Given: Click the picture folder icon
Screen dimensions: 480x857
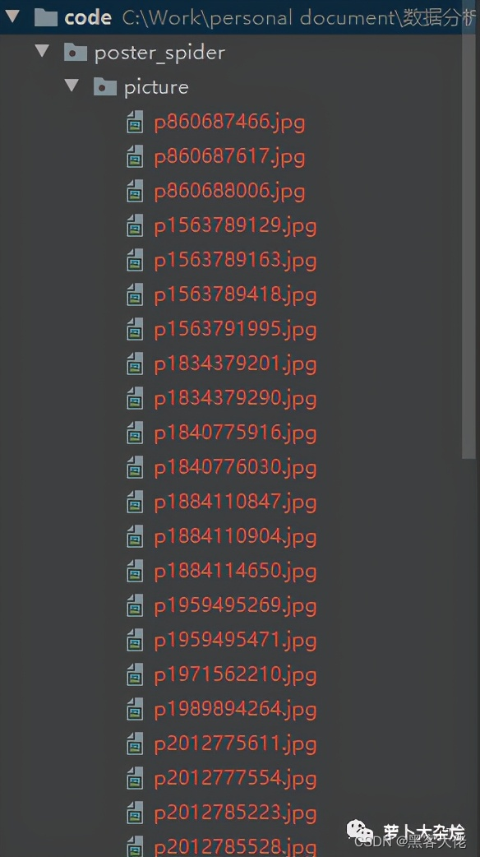Looking at the screenshot, I should [105, 87].
